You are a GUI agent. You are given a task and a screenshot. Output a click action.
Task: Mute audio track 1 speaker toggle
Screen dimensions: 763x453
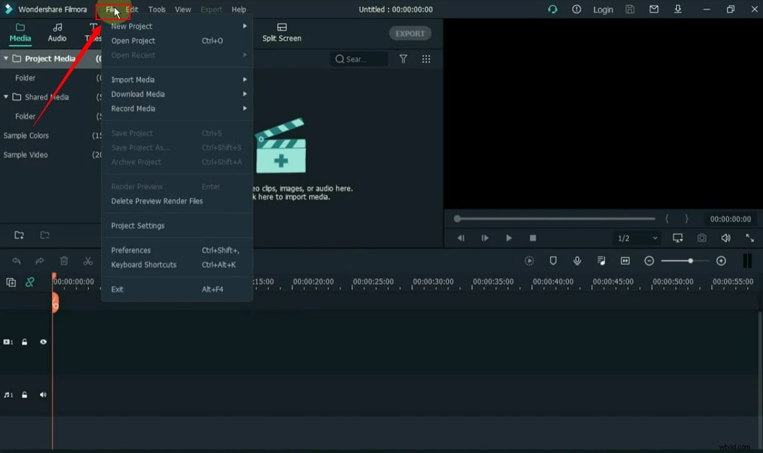pyautogui.click(x=42, y=394)
